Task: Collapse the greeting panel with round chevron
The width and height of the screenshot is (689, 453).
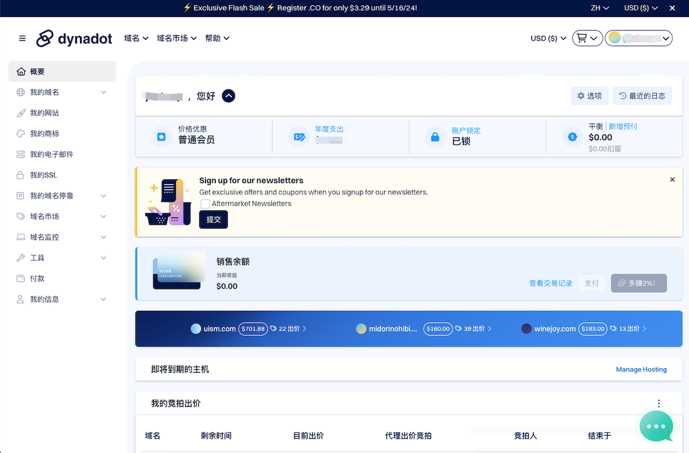Action: click(x=229, y=96)
